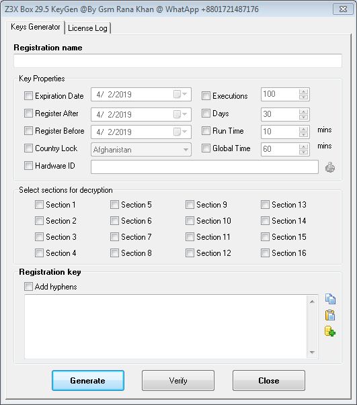Toggle Section 12 checkbox

(190, 253)
